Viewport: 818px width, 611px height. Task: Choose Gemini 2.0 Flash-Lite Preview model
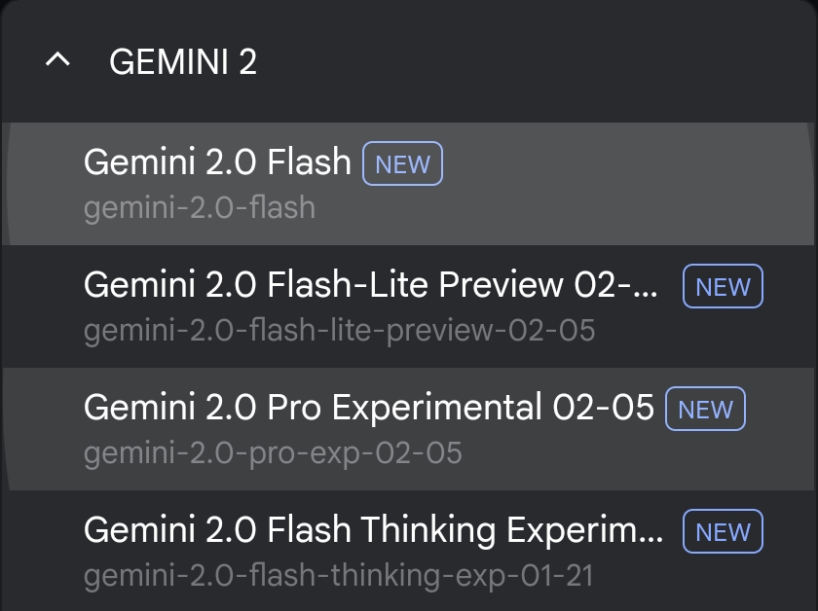tap(408, 306)
